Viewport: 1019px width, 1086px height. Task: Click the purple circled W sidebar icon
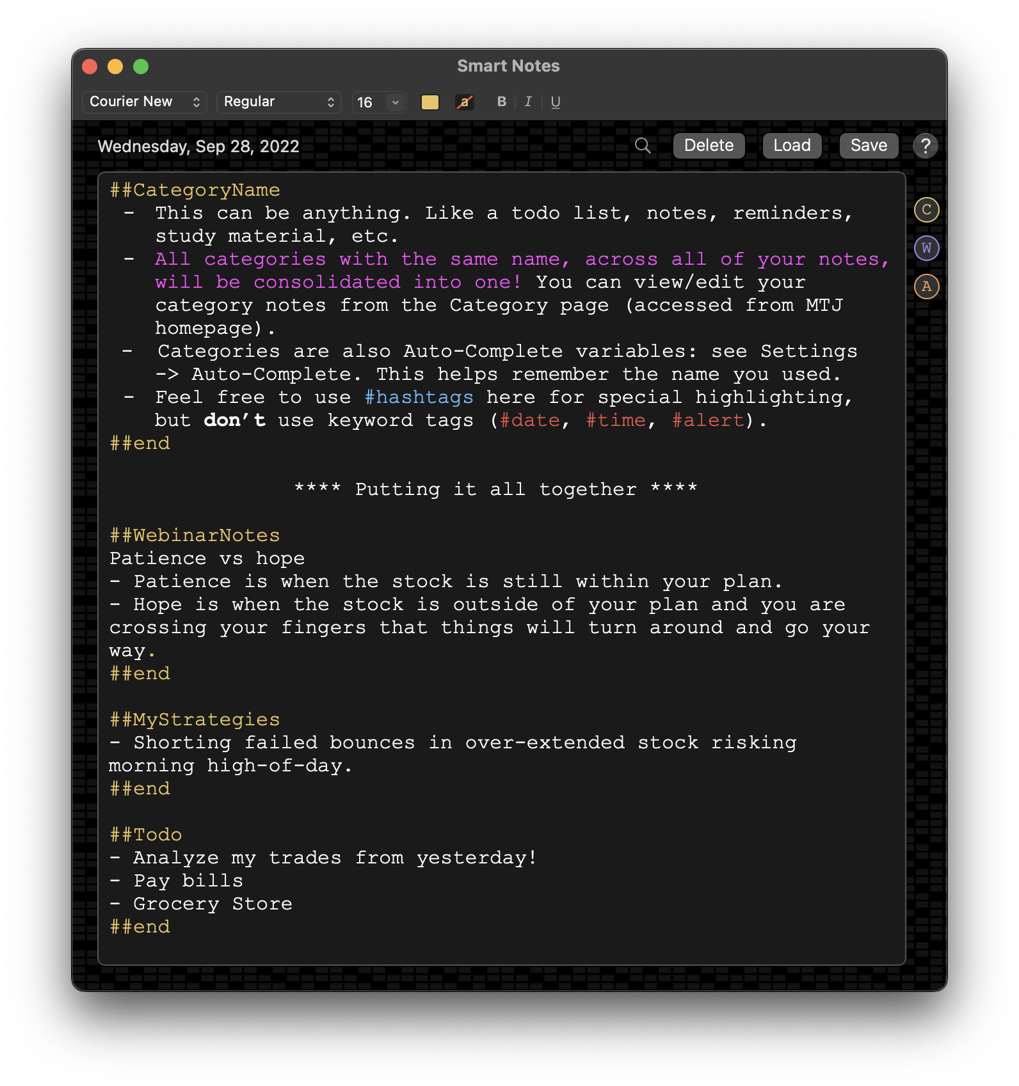(x=926, y=248)
